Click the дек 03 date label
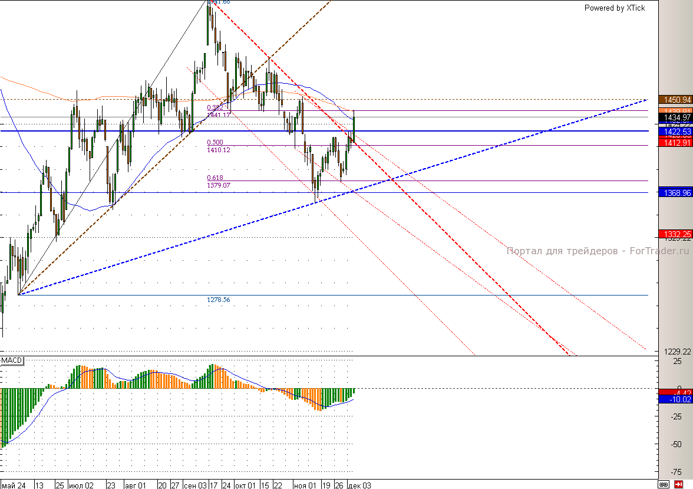This screenshot has width=693, height=489. 359,485
